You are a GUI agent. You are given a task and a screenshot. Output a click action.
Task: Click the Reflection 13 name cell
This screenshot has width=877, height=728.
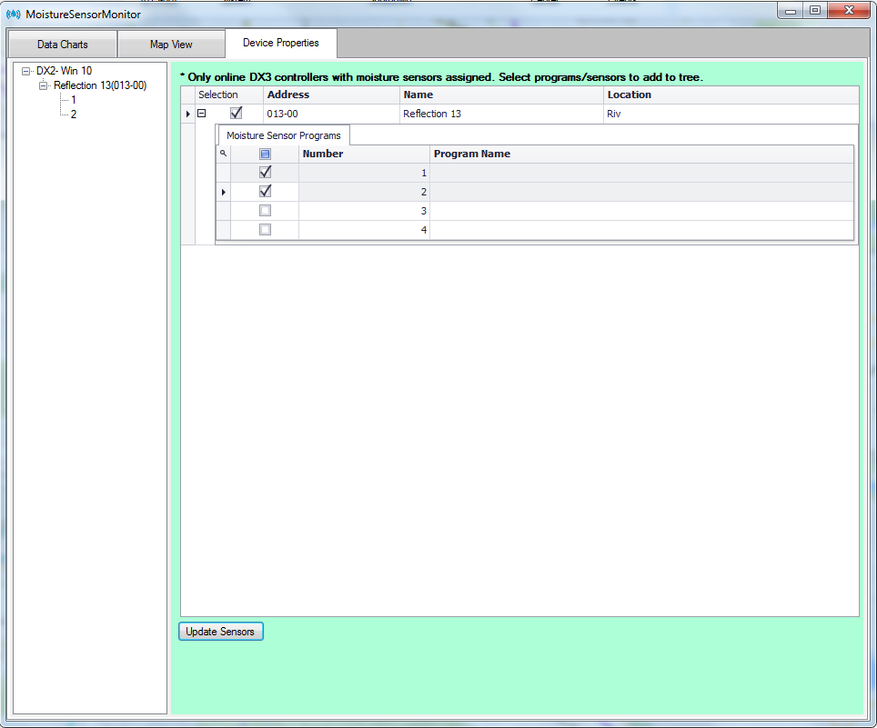pyautogui.click(x=501, y=114)
